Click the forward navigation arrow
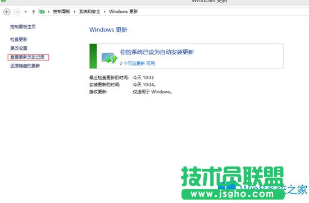 click(x=17, y=12)
